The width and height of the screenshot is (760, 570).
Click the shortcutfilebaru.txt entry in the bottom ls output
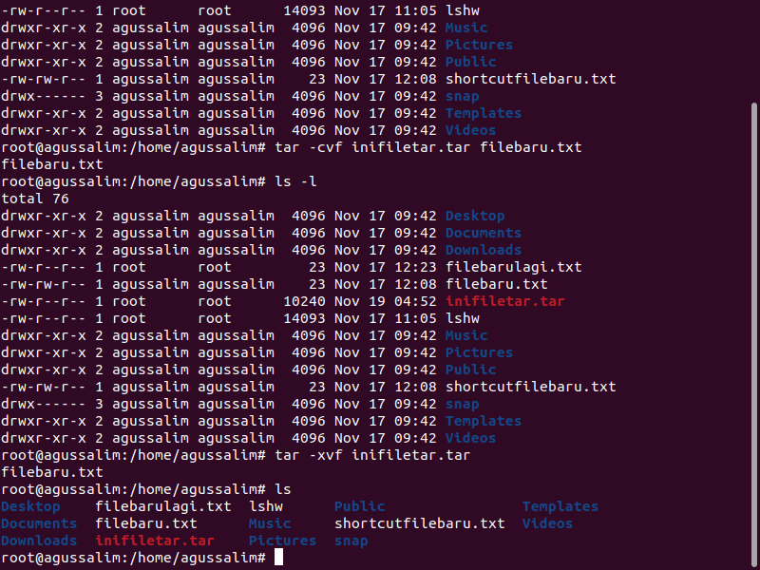click(420, 523)
